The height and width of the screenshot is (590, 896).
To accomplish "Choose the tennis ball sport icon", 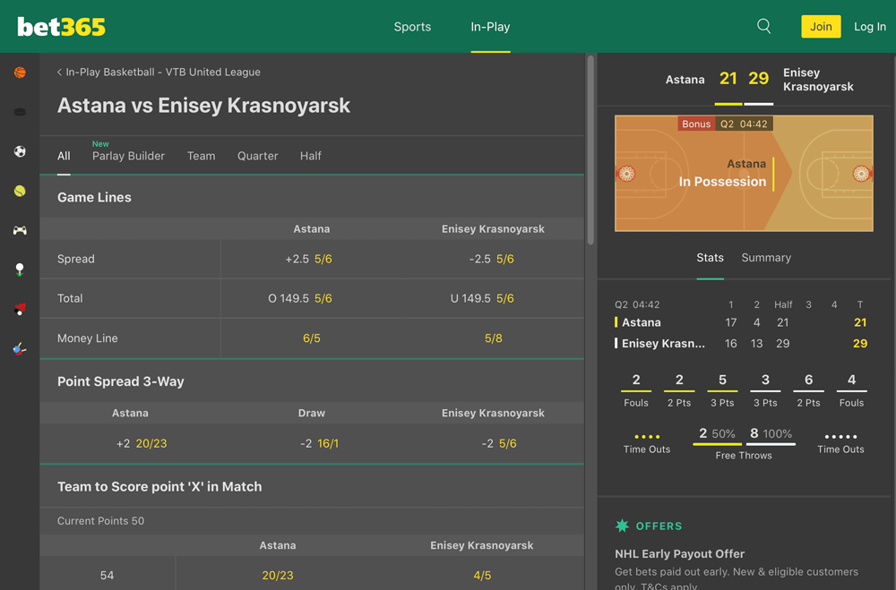I will (20, 191).
